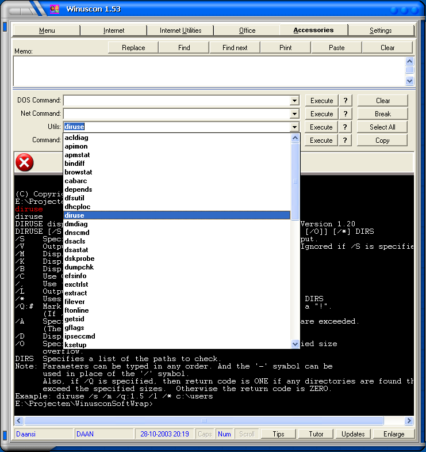Clear the Memo with top Clear button

click(387, 48)
